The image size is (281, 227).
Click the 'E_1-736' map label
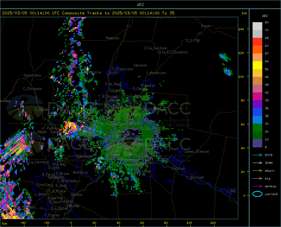tap(193, 41)
